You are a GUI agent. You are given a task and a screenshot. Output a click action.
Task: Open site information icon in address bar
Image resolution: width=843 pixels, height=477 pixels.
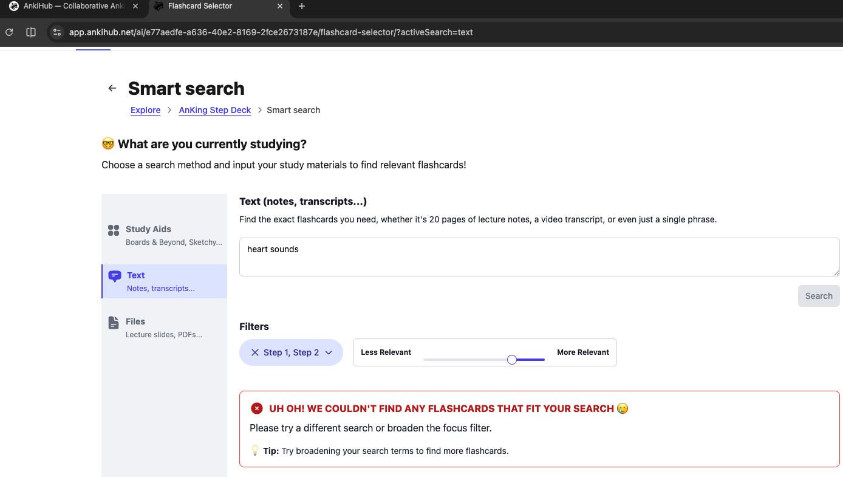pos(56,32)
